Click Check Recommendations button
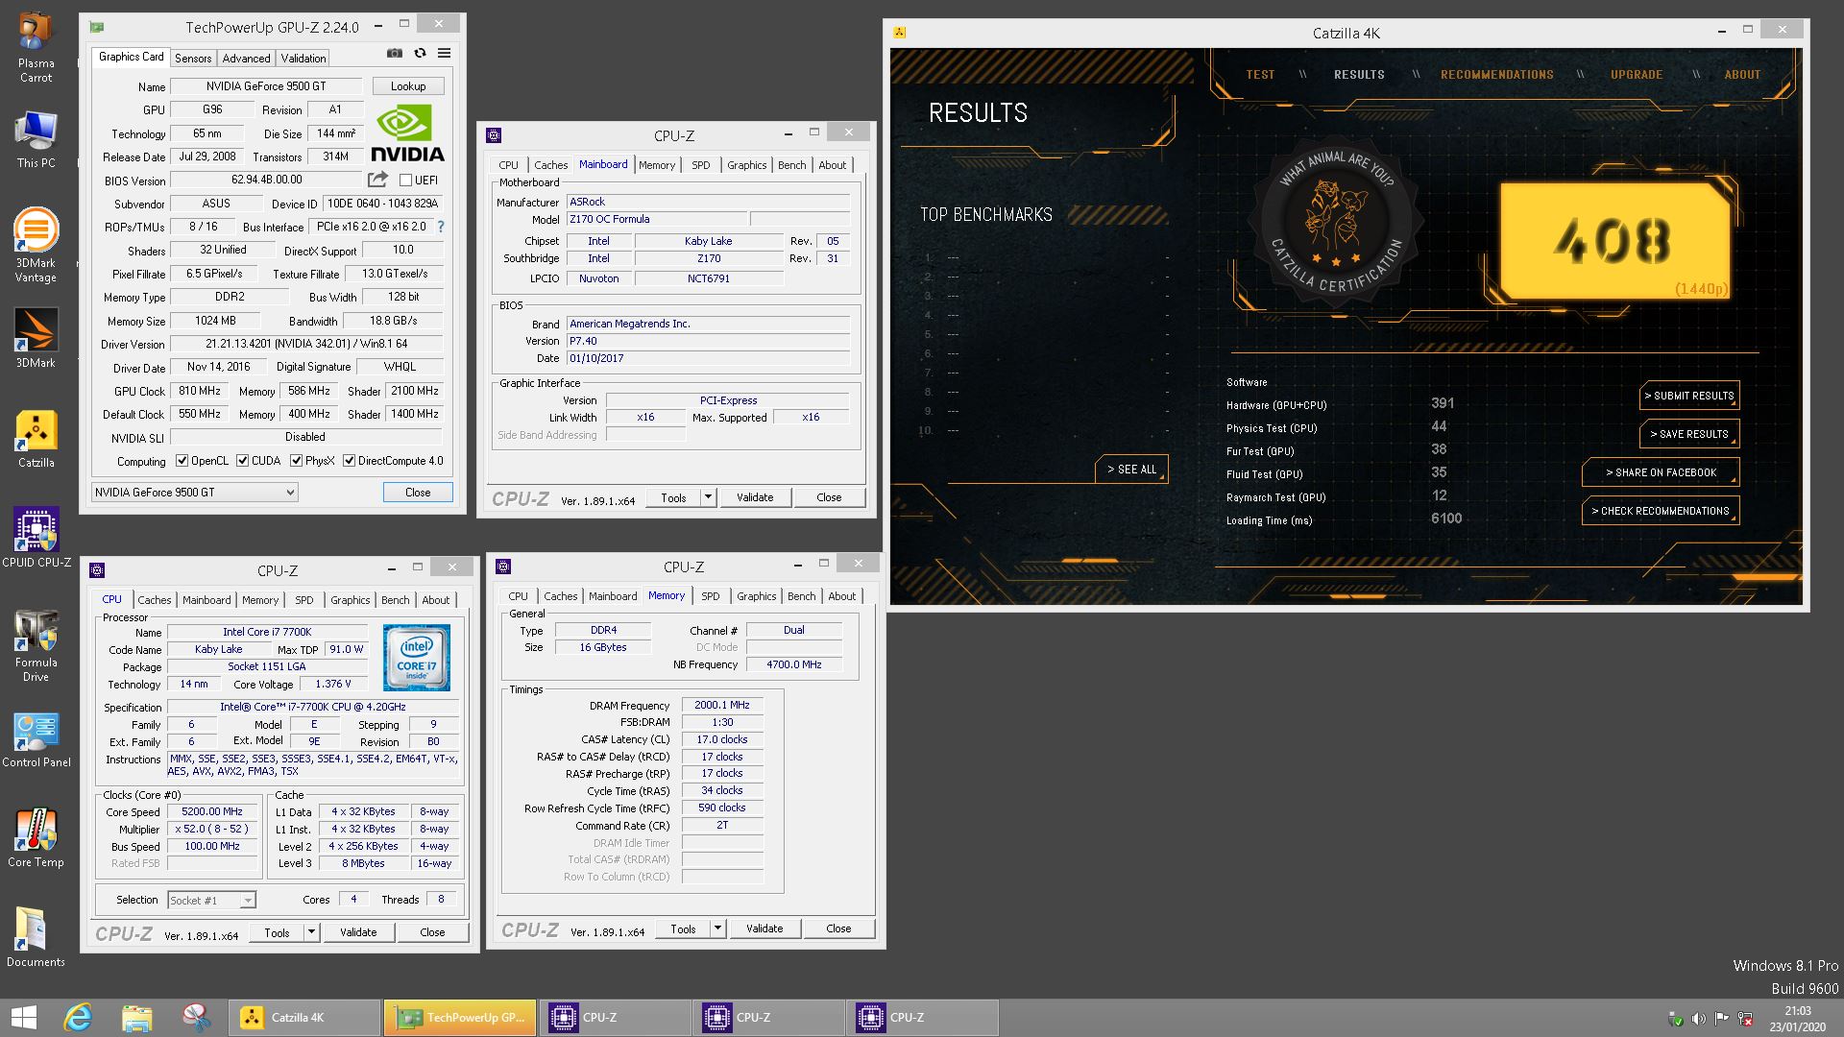 click(1661, 511)
